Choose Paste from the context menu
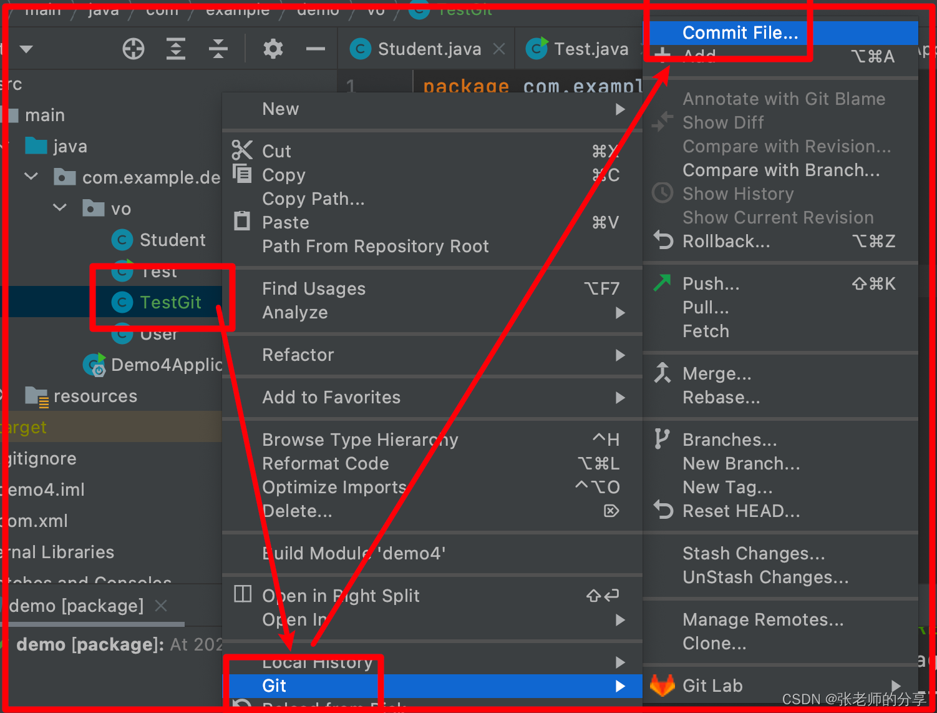This screenshot has width=937, height=713. [x=432, y=222]
